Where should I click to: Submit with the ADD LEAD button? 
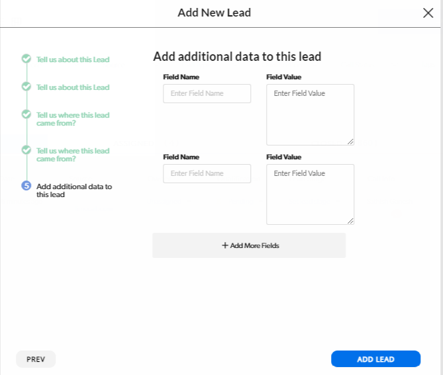coord(375,359)
